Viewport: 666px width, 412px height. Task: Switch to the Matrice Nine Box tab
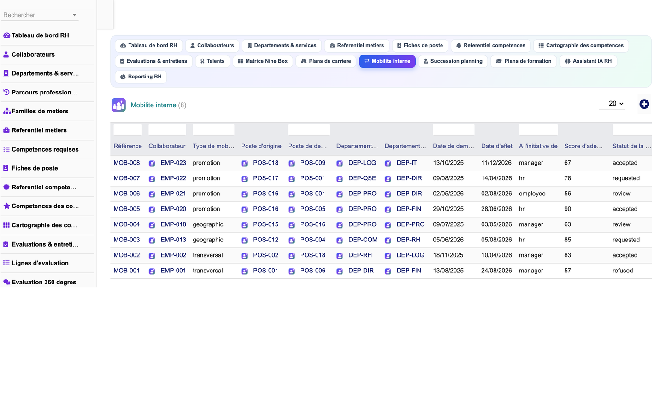click(263, 61)
